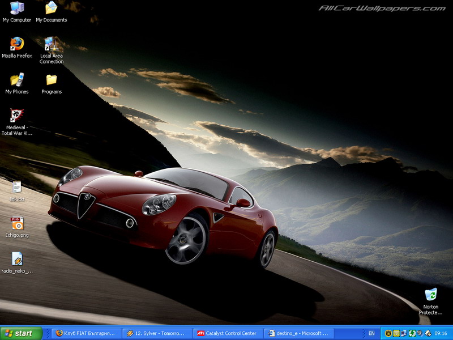Launch Mozilla Firefox from the desktop
The width and height of the screenshot is (453, 340).
click(17, 44)
